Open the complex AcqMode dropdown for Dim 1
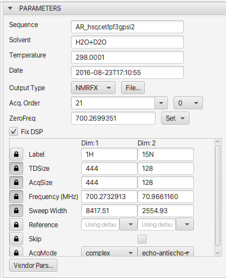This screenshot has width=226, height=278. tap(109, 252)
